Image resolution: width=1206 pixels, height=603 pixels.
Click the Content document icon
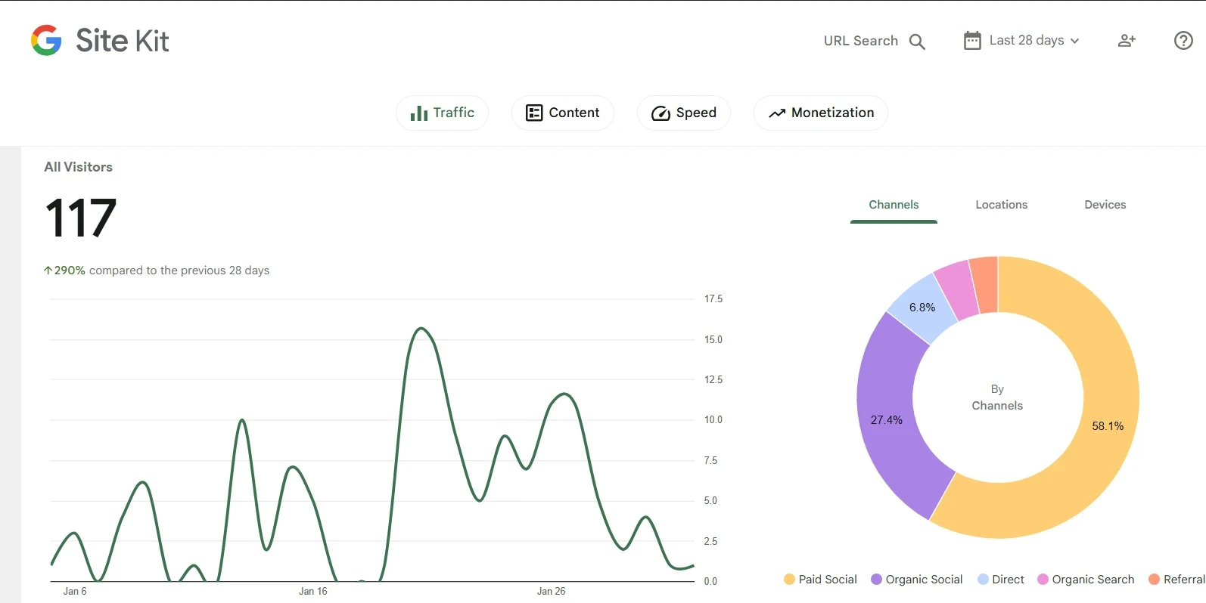tap(534, 113)
